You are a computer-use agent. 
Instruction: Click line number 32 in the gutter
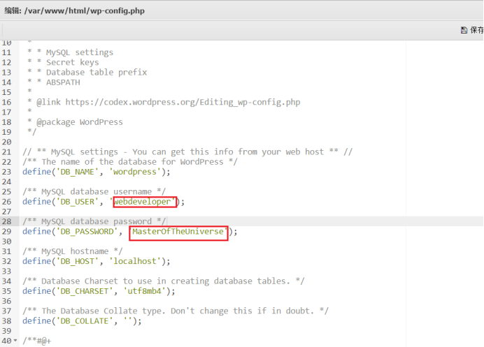click(x=6, y=261)
